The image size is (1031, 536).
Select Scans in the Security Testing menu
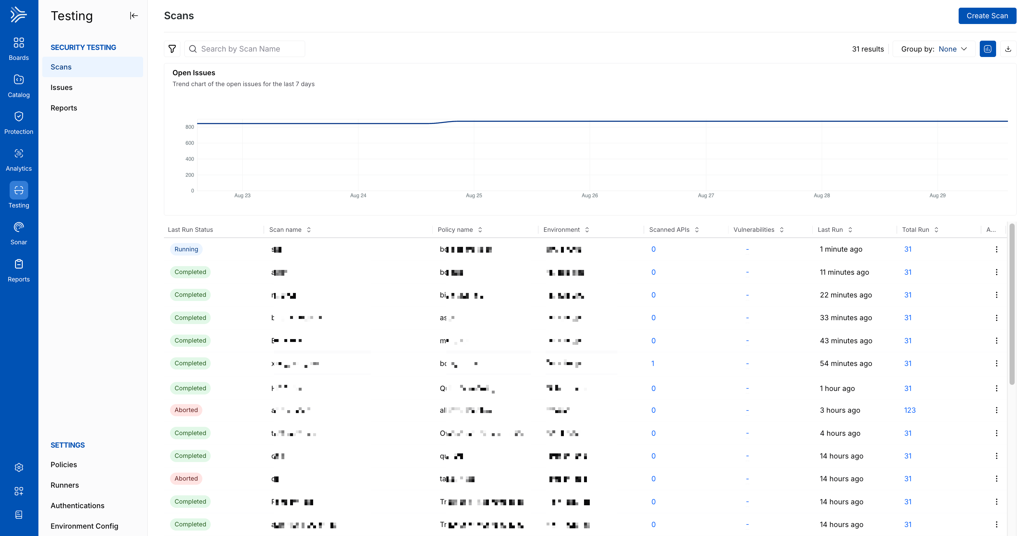93,67
